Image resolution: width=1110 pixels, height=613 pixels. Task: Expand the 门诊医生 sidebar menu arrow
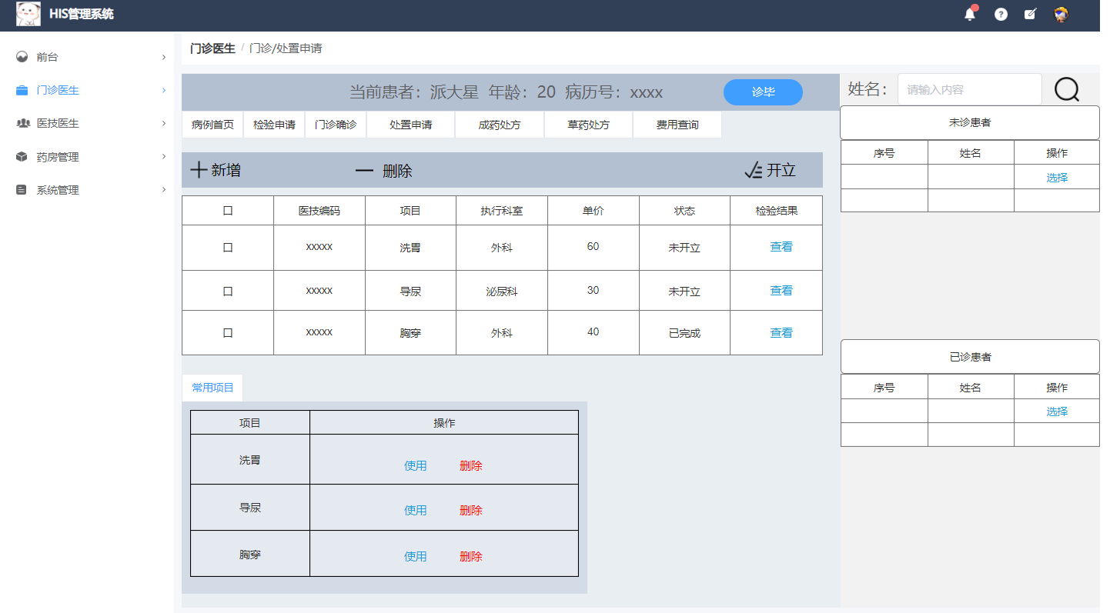click(x=163, y=90)
